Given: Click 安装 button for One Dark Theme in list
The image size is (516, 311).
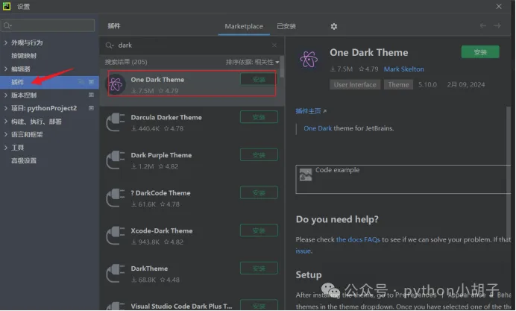Looking at the screenshot, I should (259, 79).
